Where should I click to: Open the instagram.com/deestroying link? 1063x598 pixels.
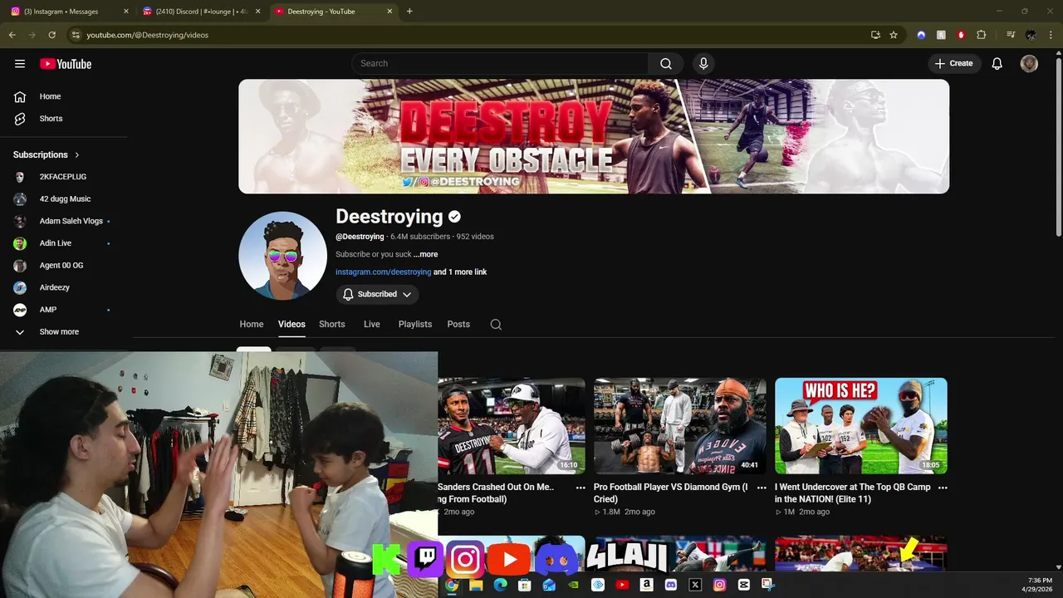(x=383, y=272)
